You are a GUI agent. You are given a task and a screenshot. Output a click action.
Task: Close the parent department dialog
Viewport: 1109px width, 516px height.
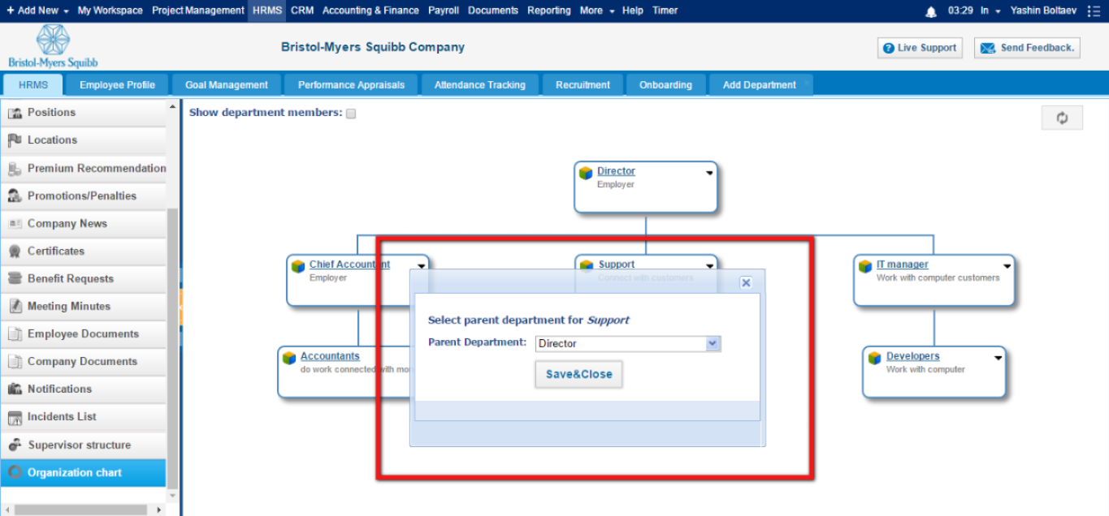pyautogui.click(x=746, y=282)
